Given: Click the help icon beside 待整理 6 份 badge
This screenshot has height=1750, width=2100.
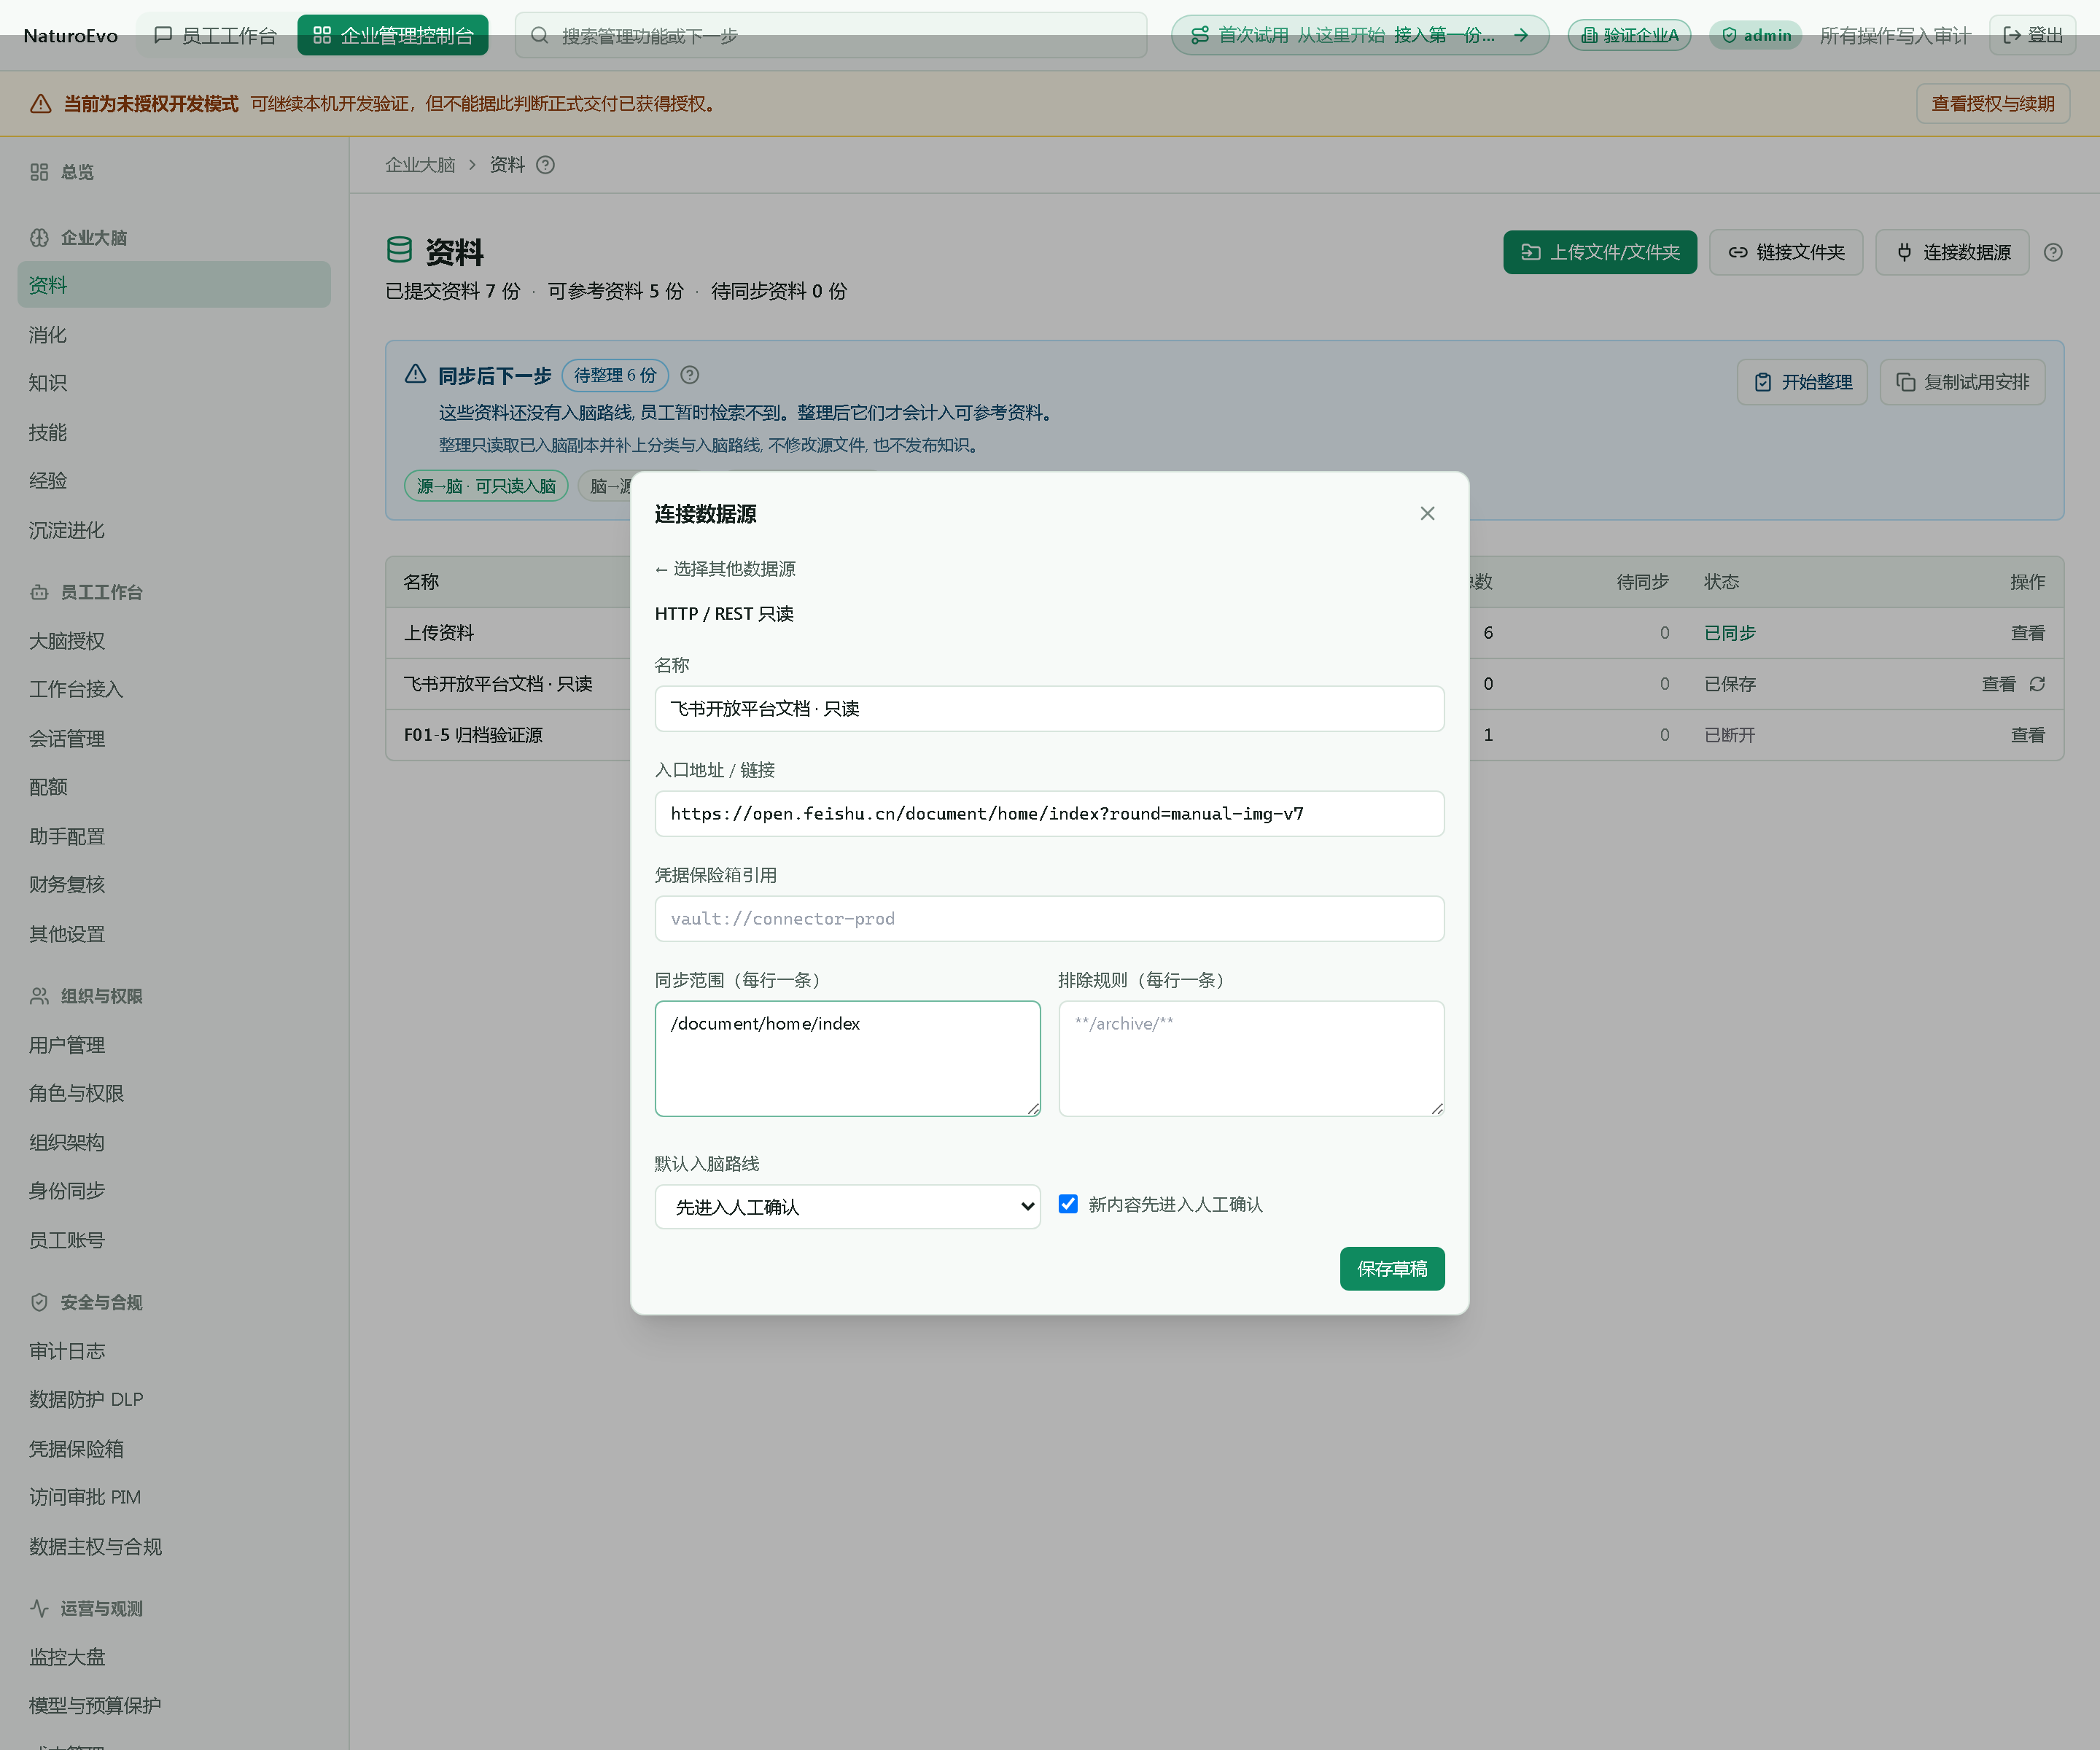Looking at the screenshot, I should (689, 375).
